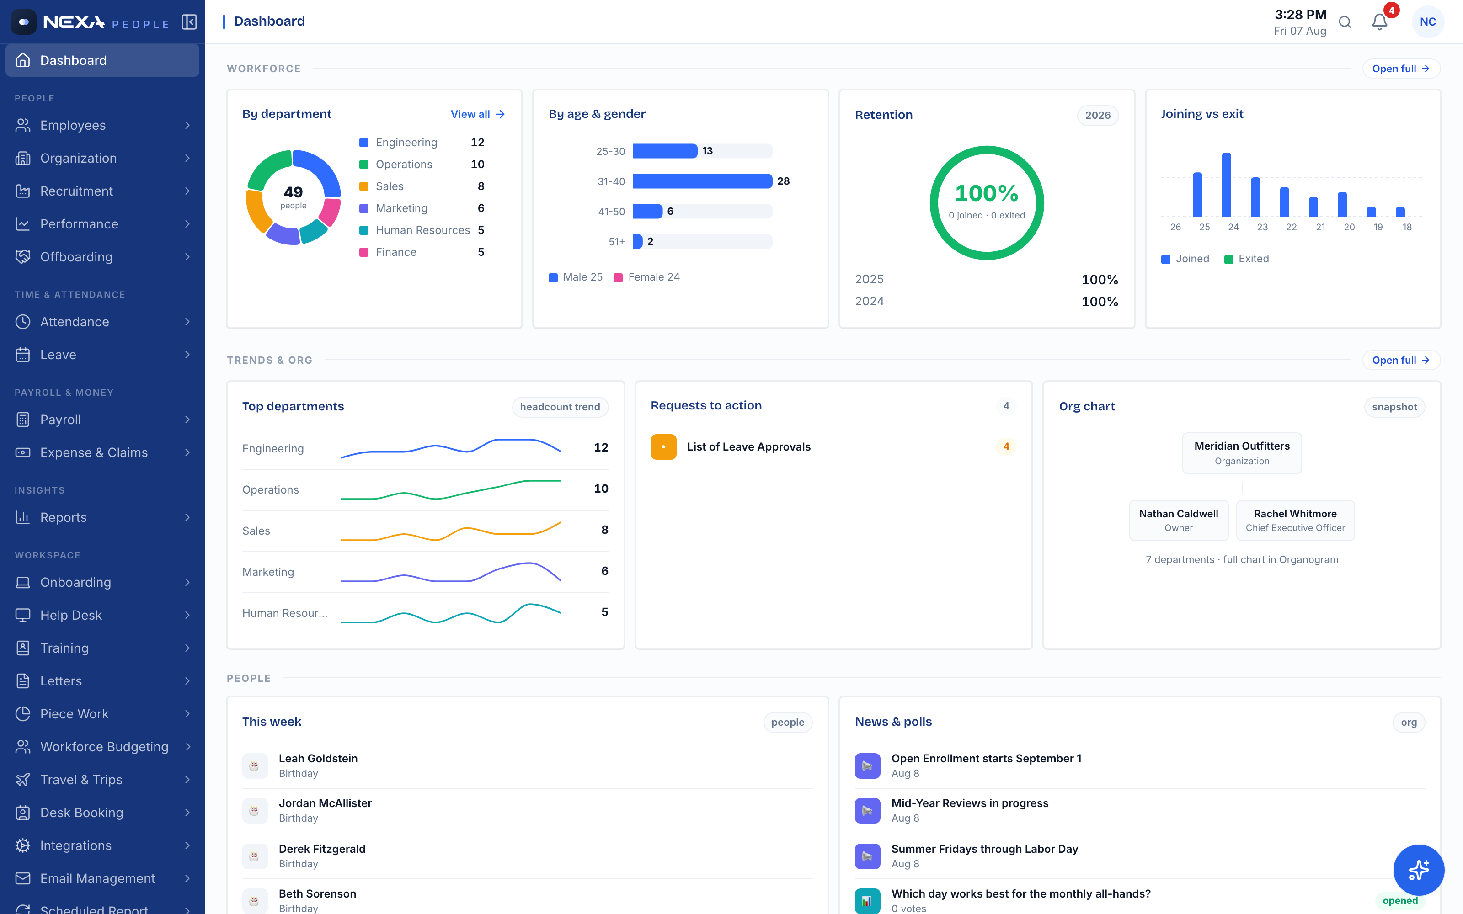Open the Scheduled Report menu item
This screenshot has width=1463, height=914.
click(102, 907)
